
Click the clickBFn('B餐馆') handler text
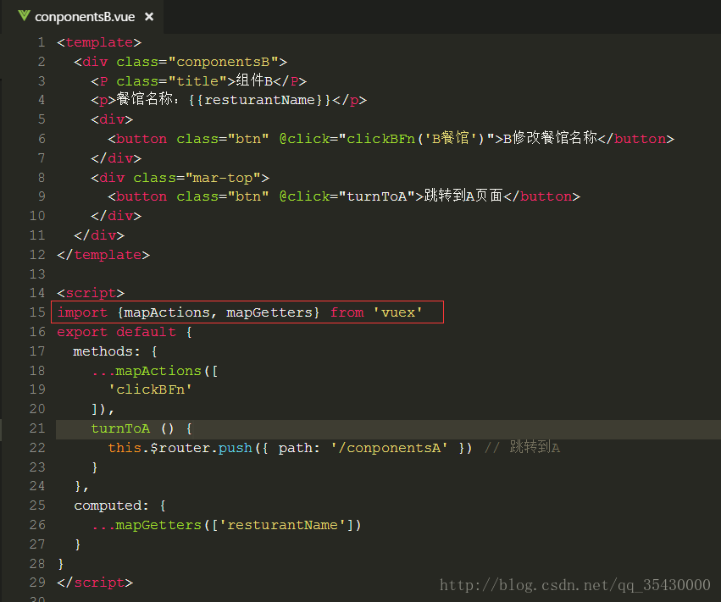point(416,139)
